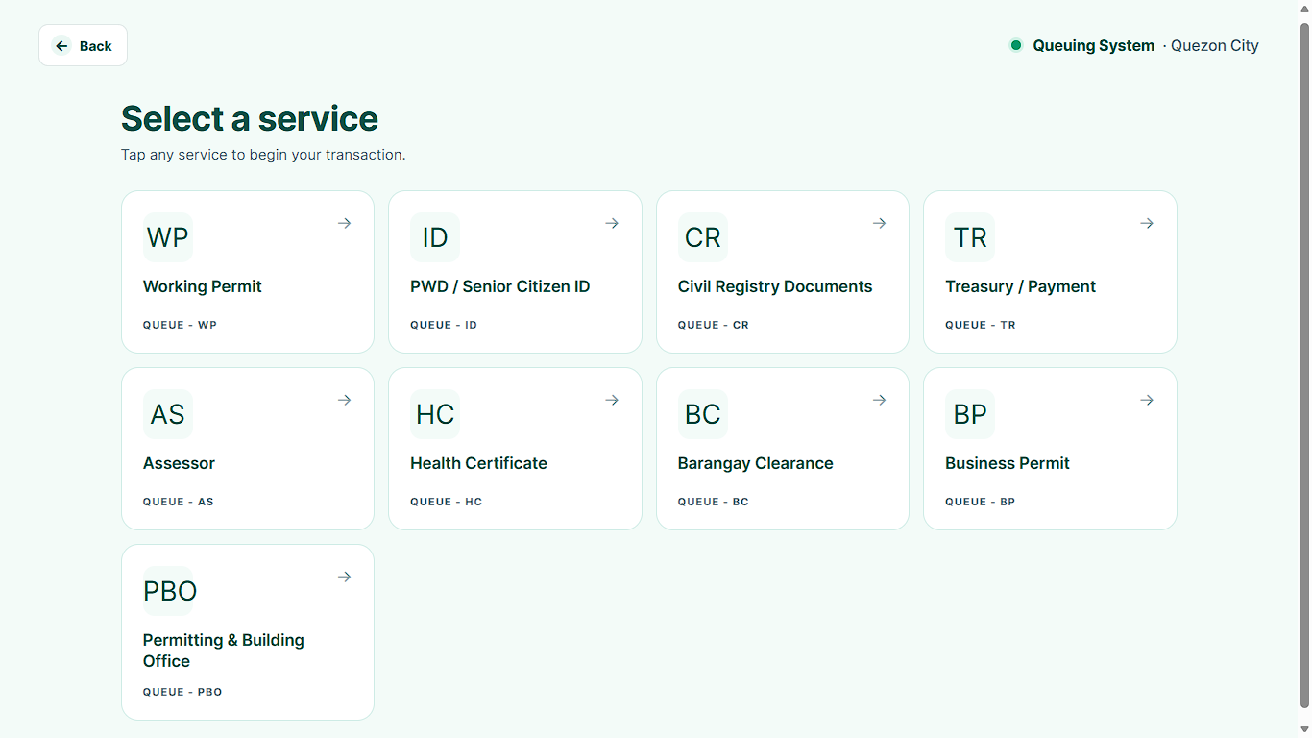Choose the Barangay Clearance title
Viewport: 1312px width, 738px height.
click(756, 463)
